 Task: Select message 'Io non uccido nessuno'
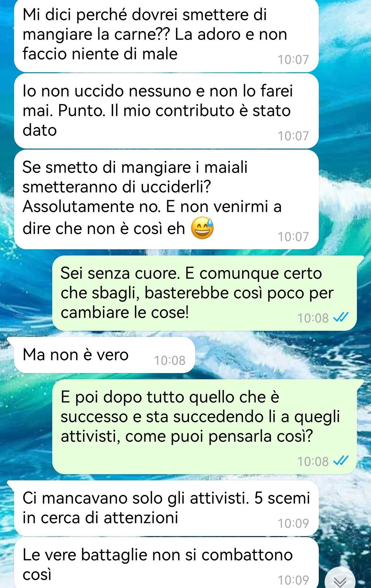pyautogui.click(x=166, y=111)
